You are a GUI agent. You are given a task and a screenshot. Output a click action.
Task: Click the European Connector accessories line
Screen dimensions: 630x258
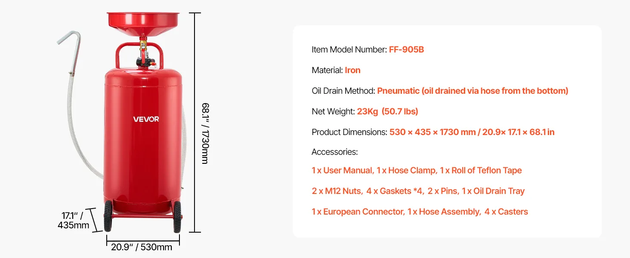pyautogui.click(x=420, y=212)
